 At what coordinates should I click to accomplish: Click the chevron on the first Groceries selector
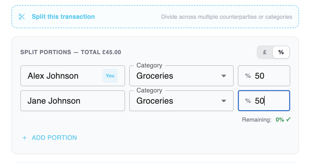click(224, 76)
